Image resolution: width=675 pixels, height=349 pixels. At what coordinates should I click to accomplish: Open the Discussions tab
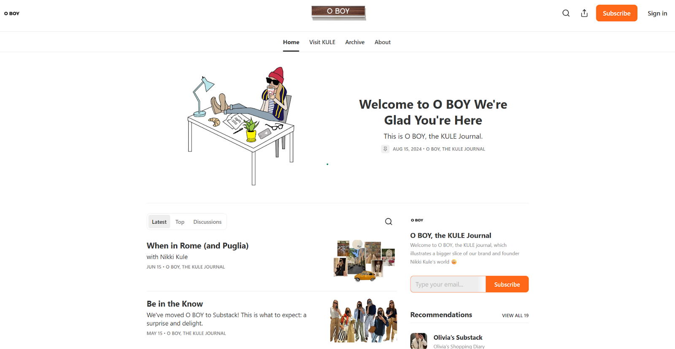207,222
